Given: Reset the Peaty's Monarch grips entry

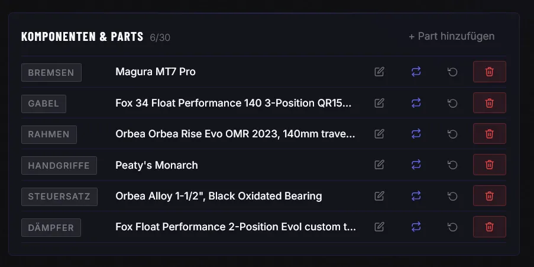Looking at the screenshot, I should [x=452, y=165].
